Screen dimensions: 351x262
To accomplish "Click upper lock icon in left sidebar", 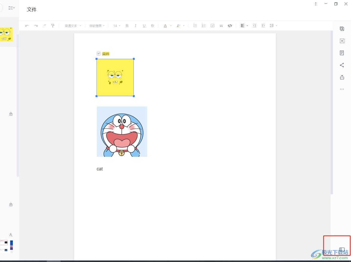I will pos(11,114).
